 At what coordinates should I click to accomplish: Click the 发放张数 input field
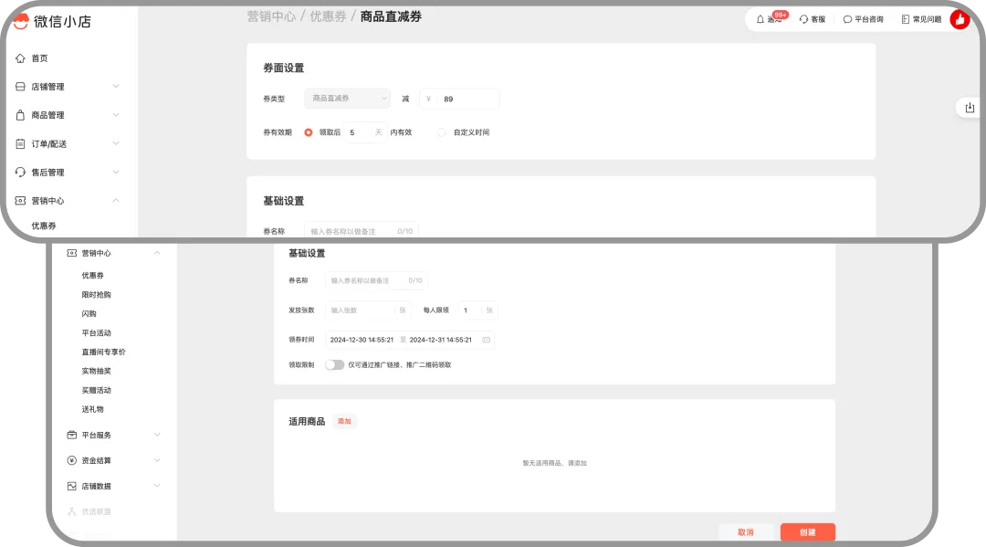pos(362,310)
